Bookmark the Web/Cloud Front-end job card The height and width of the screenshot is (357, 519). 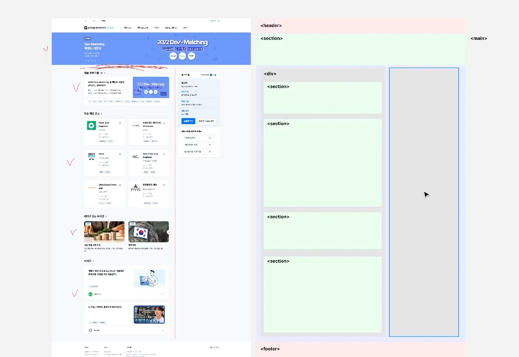click(x=120, y=185)
